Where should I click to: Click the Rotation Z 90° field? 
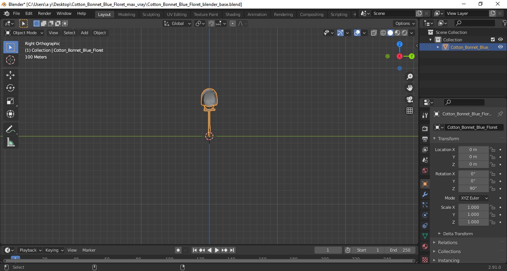pos(473,188)
